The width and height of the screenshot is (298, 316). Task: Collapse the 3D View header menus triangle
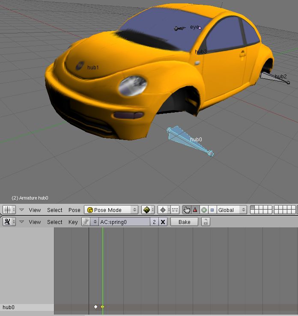coord(21,210)
